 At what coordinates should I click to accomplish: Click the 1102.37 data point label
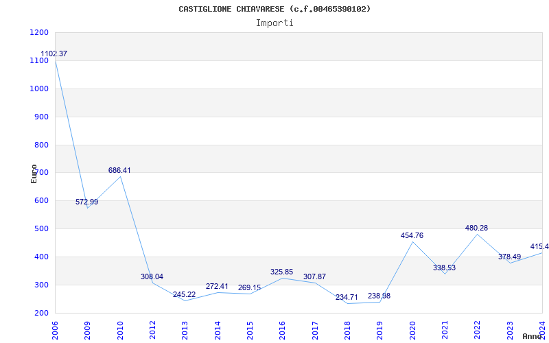[x=54, y=54]
